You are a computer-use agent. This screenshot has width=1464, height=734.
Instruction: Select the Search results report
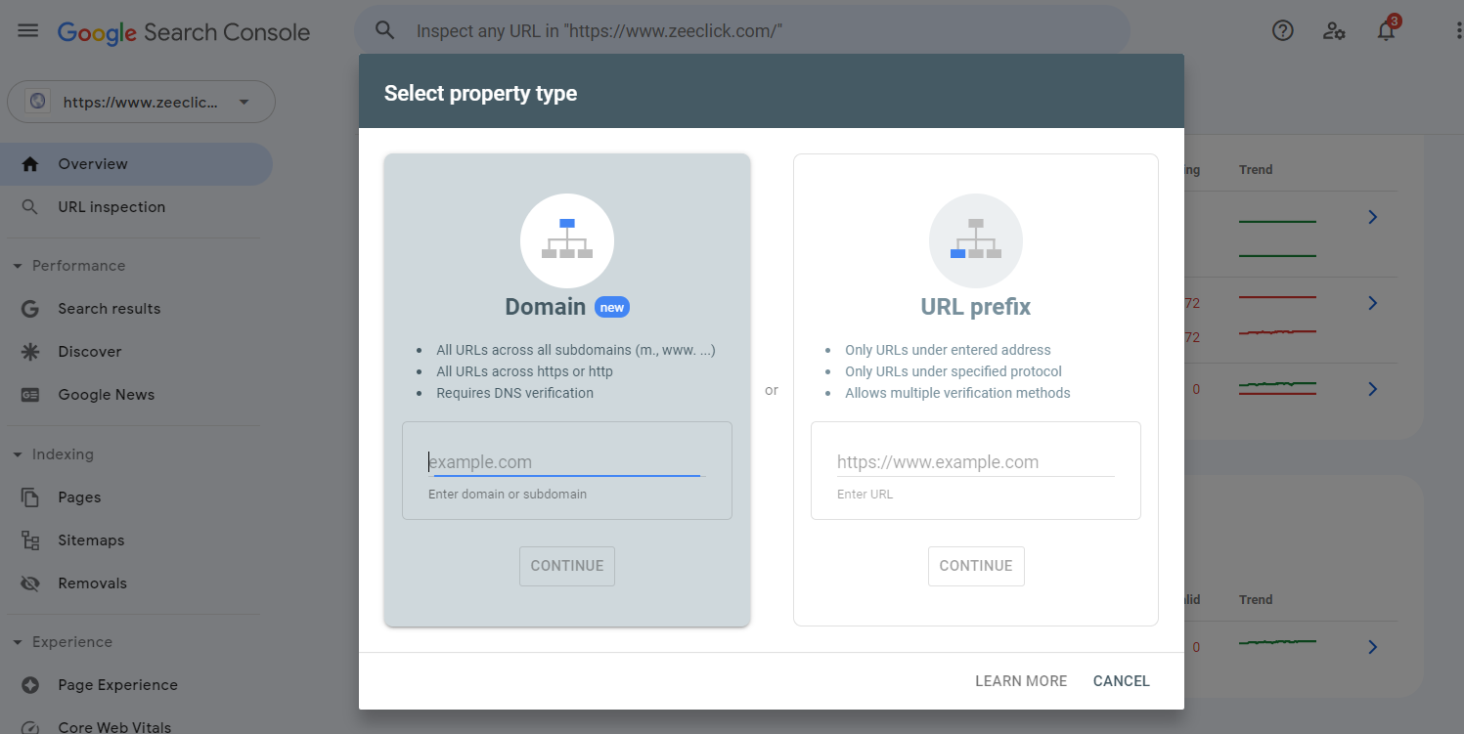tap(107, 308)
